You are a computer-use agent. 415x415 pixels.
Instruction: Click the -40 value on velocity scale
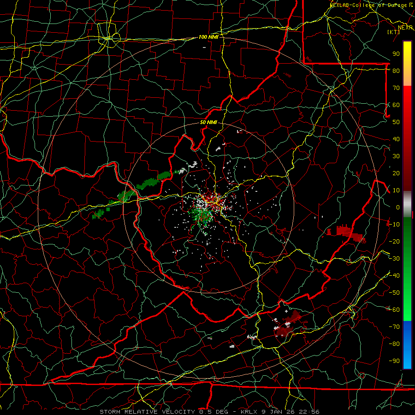point(394,276)
